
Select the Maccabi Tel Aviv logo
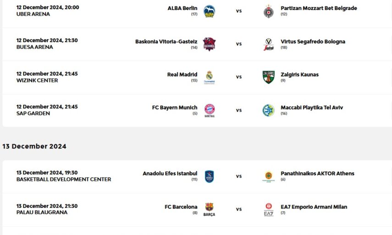269,110
